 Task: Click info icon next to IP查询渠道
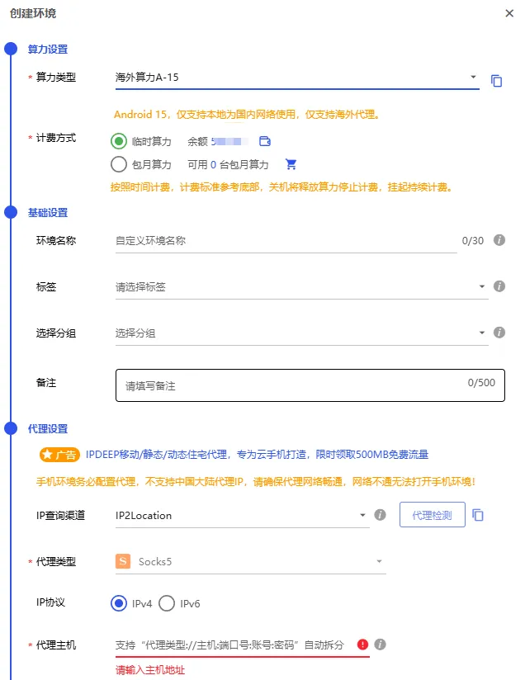[x=380, y=515]
